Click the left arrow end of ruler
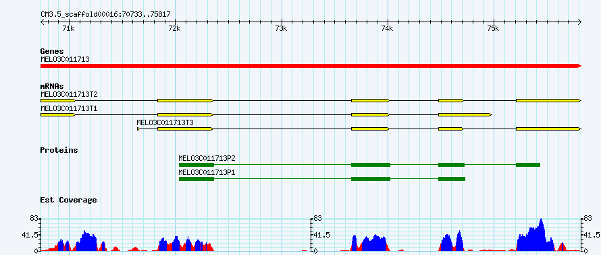Image resolution: width=601 pixels, height=255 pixels. [x=42, y=22]
